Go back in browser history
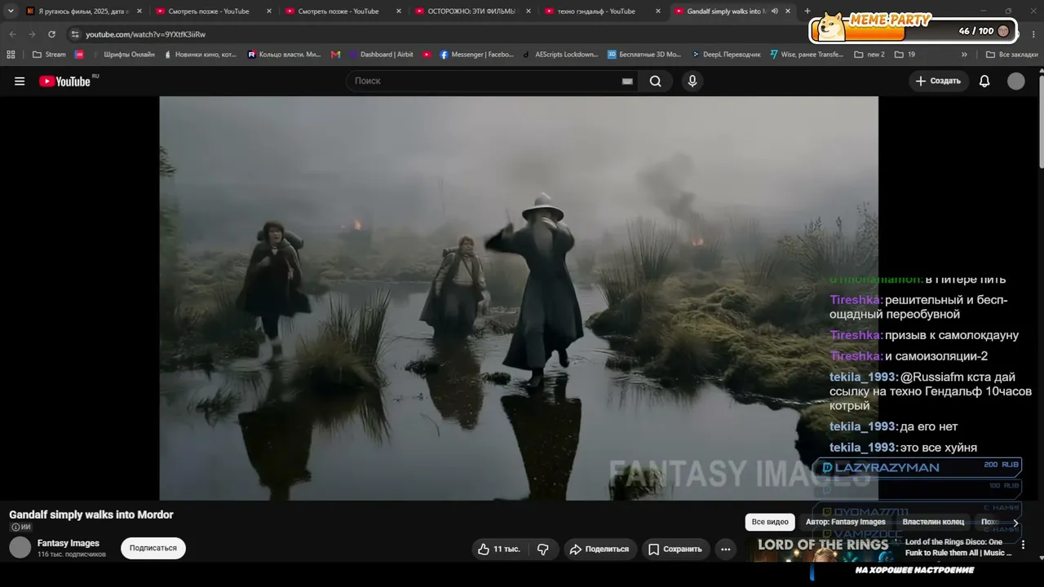Image resolution: width=1044 pixels, height=587 pixels. tap(12, 34)
